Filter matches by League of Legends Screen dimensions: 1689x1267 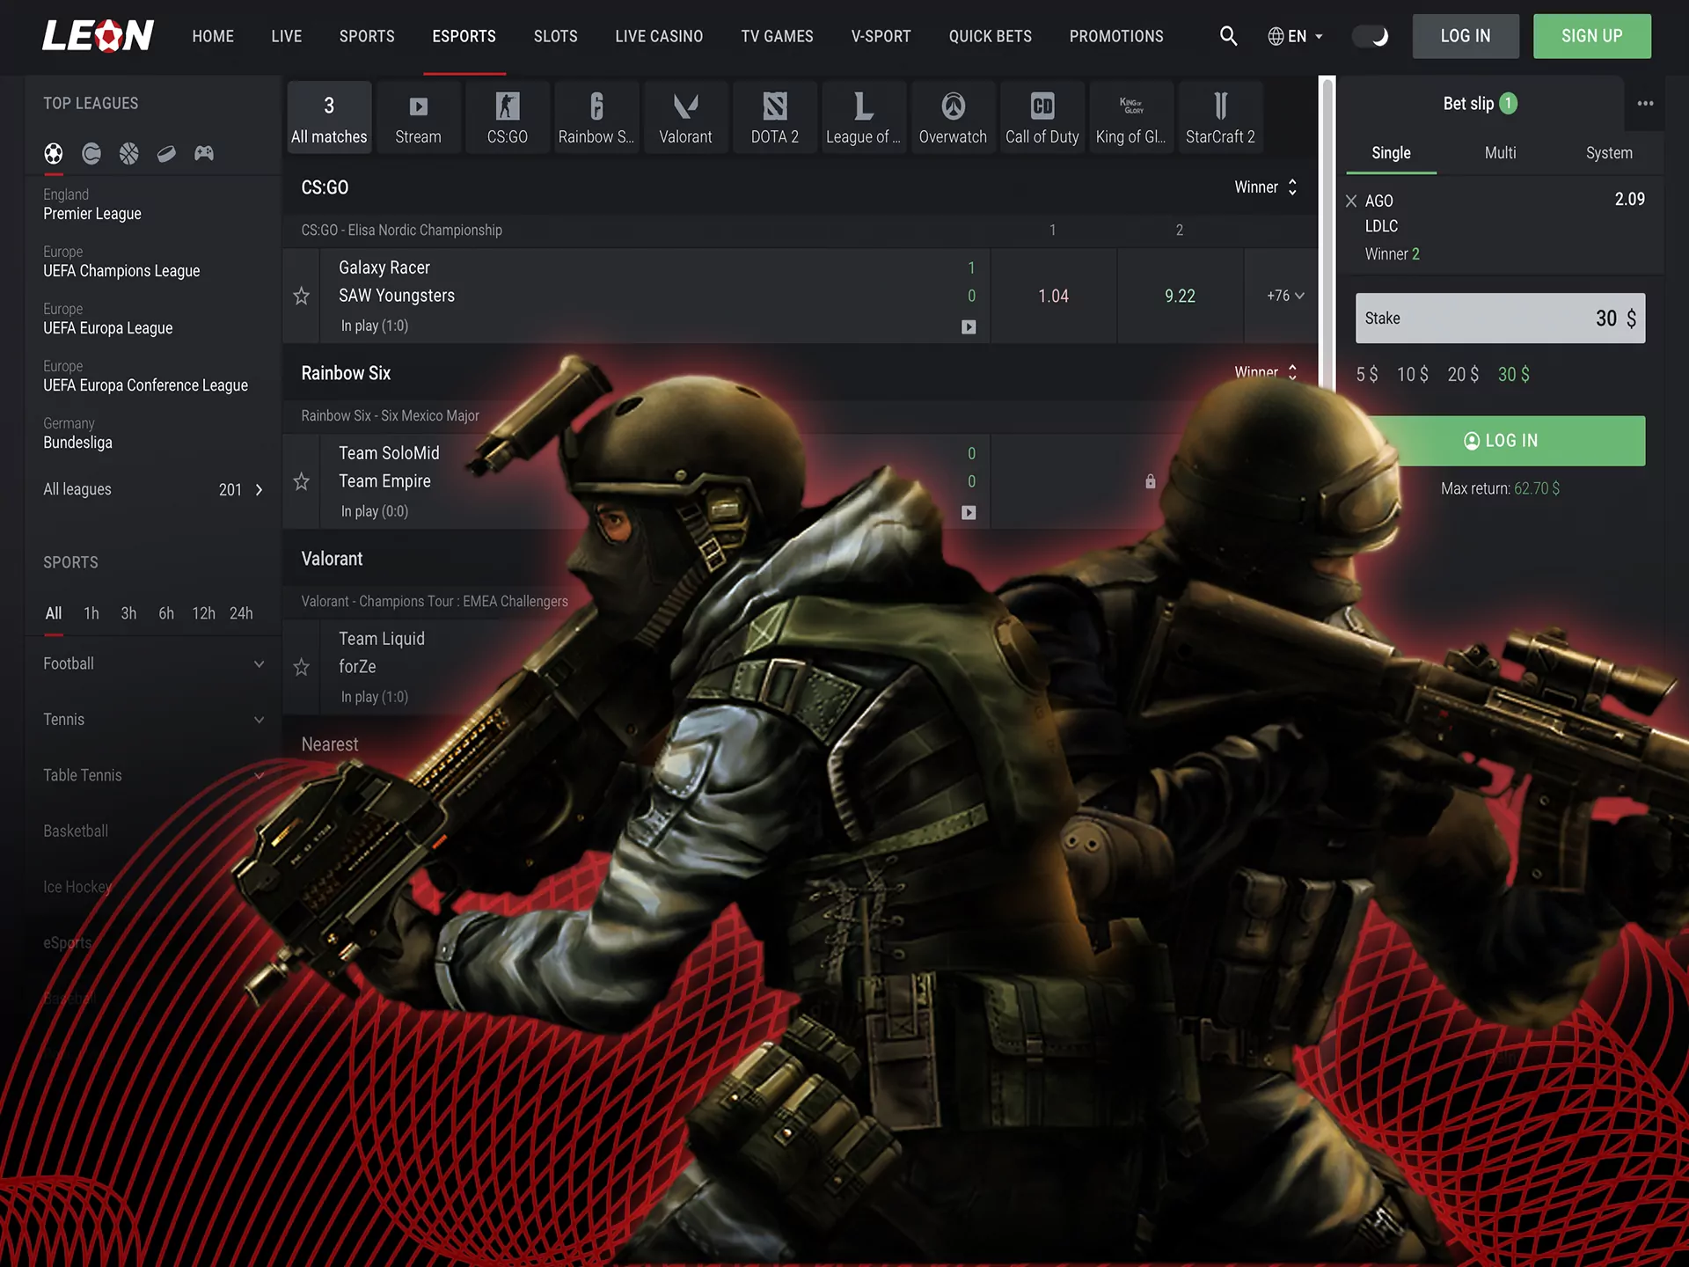[864, 117]
